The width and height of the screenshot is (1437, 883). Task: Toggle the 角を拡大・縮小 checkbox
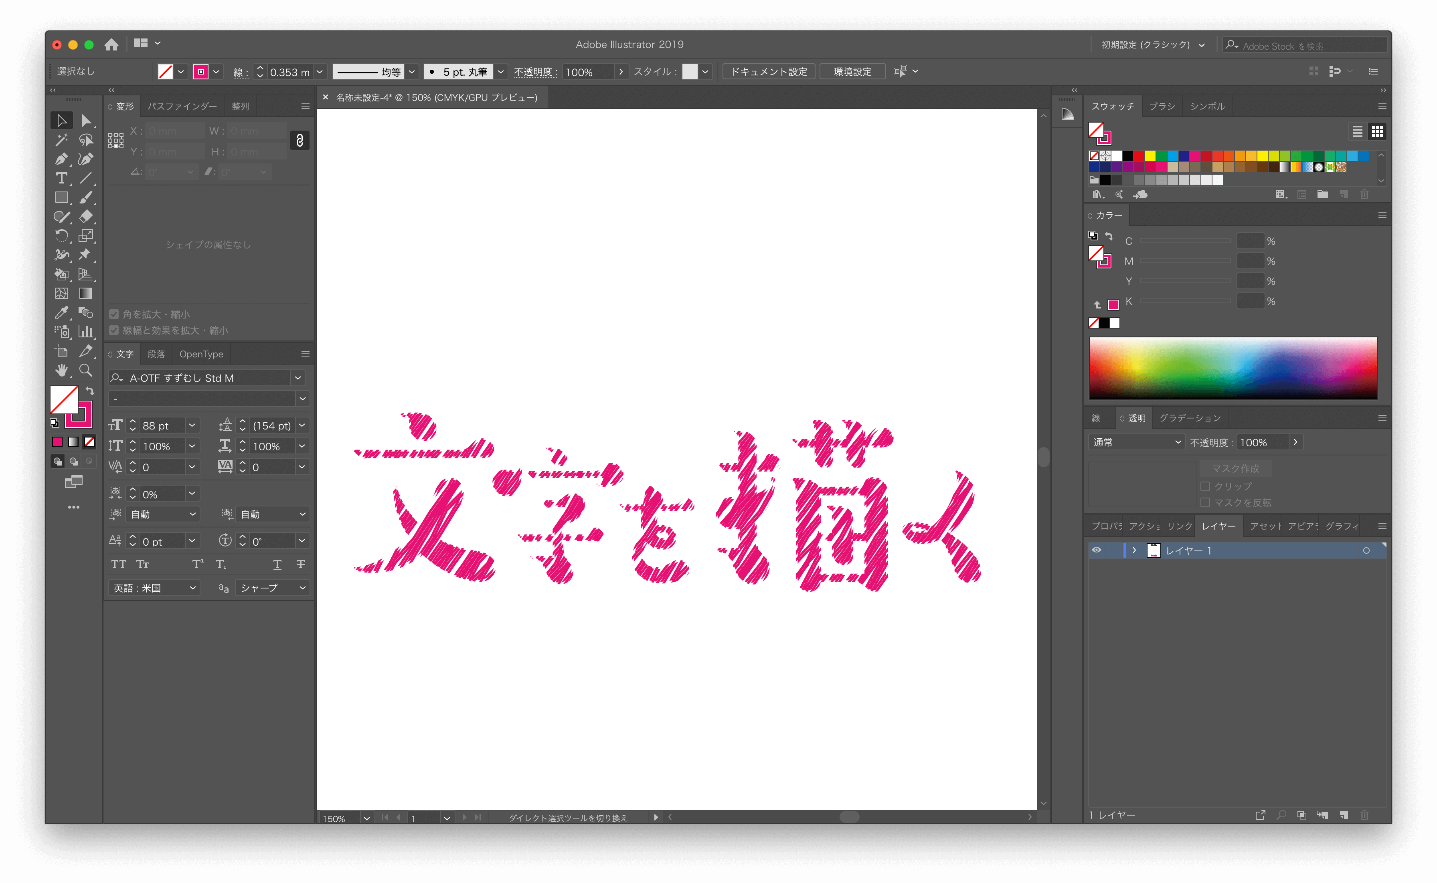tap(114, 314)
